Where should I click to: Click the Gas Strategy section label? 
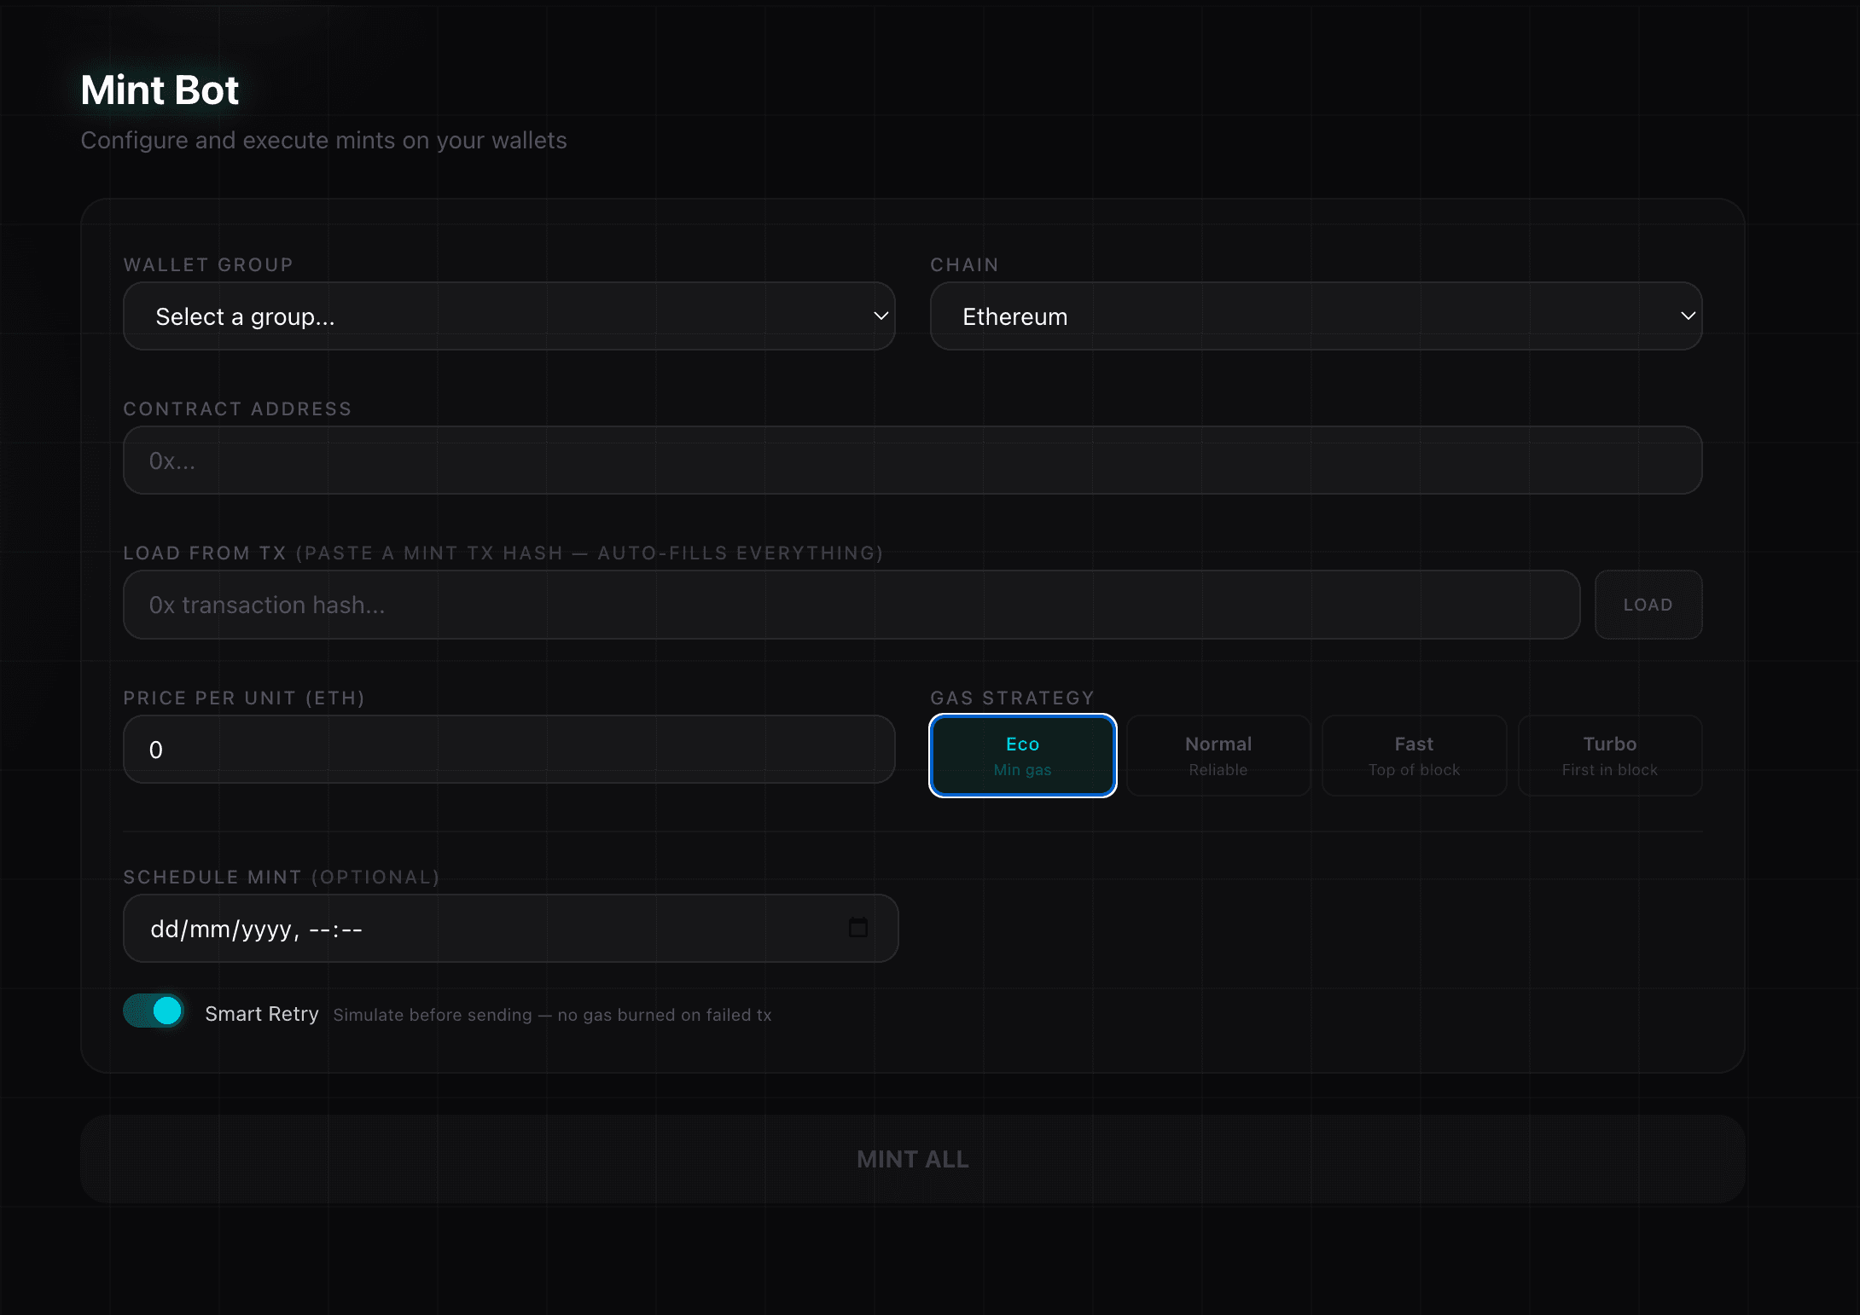click(x=1012, y=697)
